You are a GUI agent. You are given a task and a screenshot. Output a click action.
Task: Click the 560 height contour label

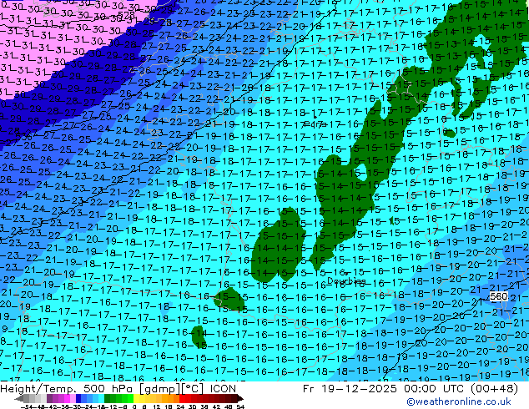pos(499,296)
